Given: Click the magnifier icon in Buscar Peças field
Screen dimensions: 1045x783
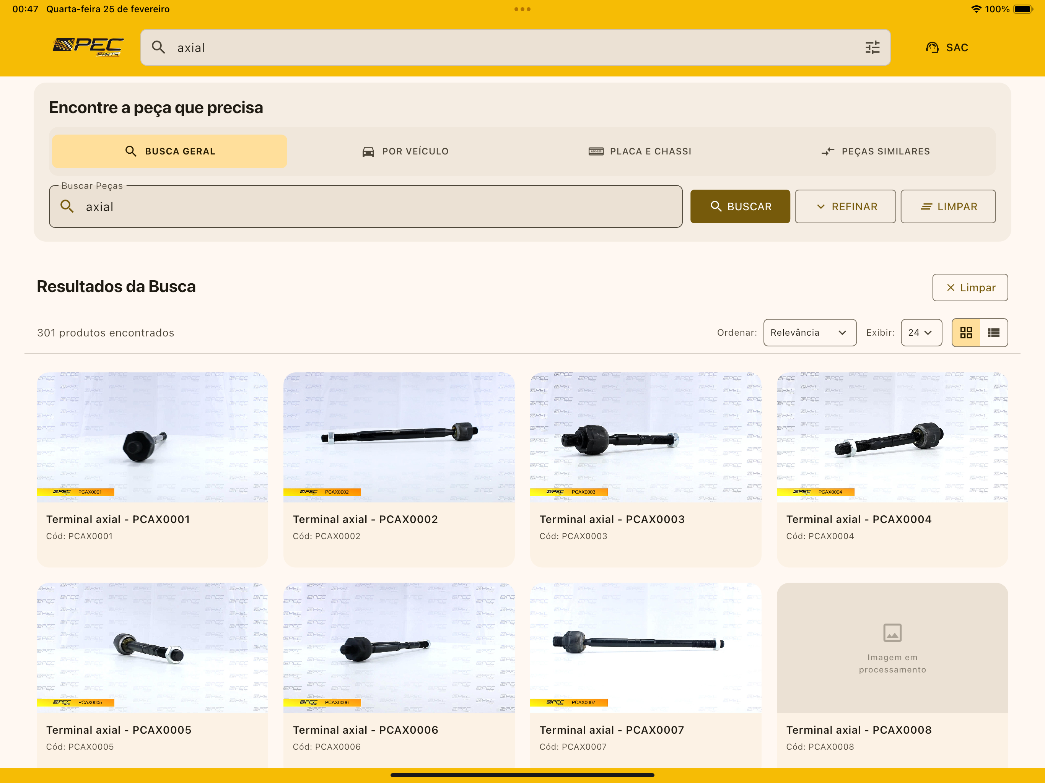Looking at the screenshot, I should (67, 206).
